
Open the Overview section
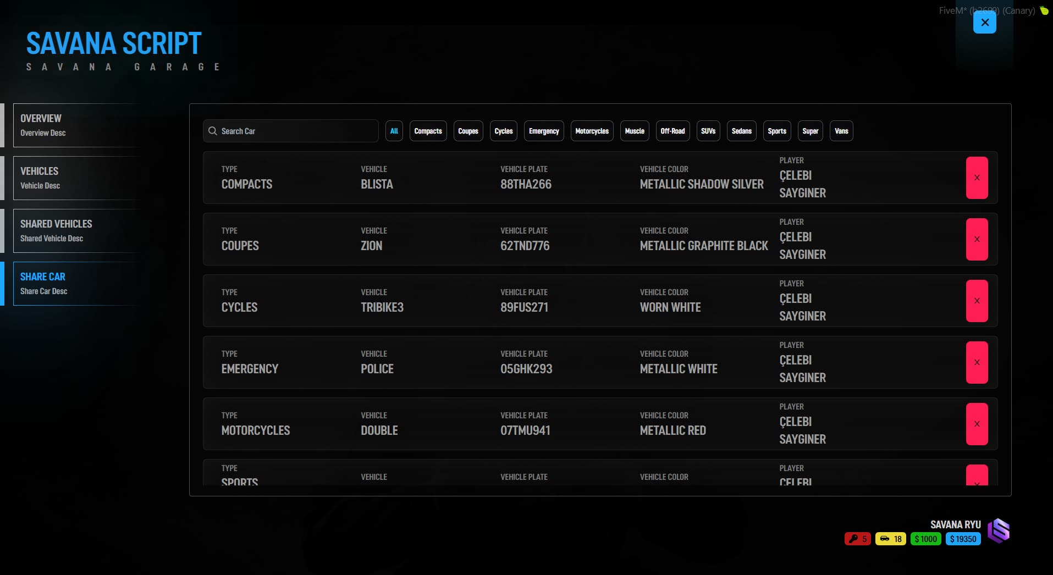click(x=76, y=125)
